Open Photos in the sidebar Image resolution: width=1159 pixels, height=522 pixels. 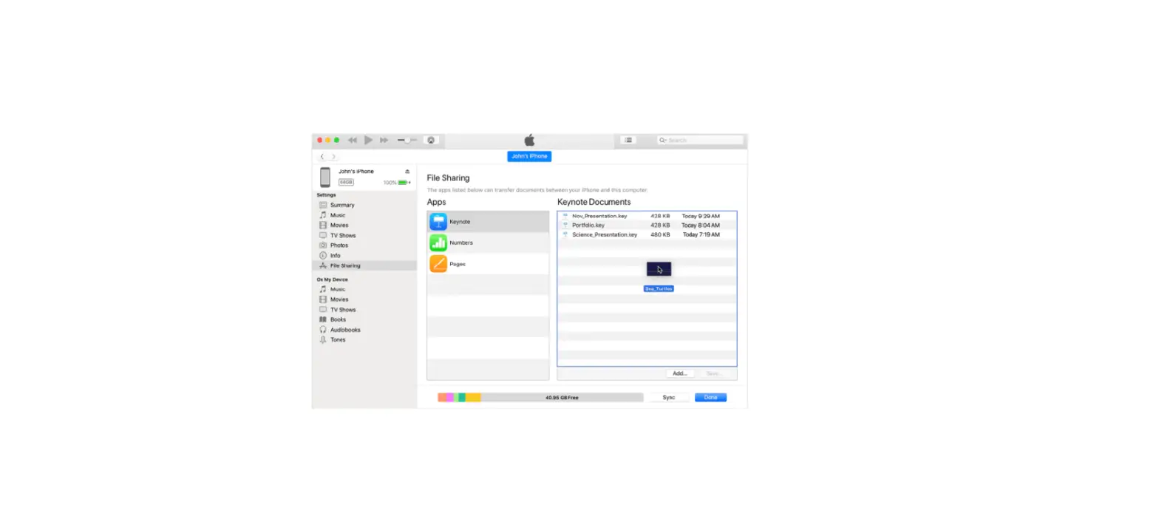pyautogui.click(x=339, y=245)
